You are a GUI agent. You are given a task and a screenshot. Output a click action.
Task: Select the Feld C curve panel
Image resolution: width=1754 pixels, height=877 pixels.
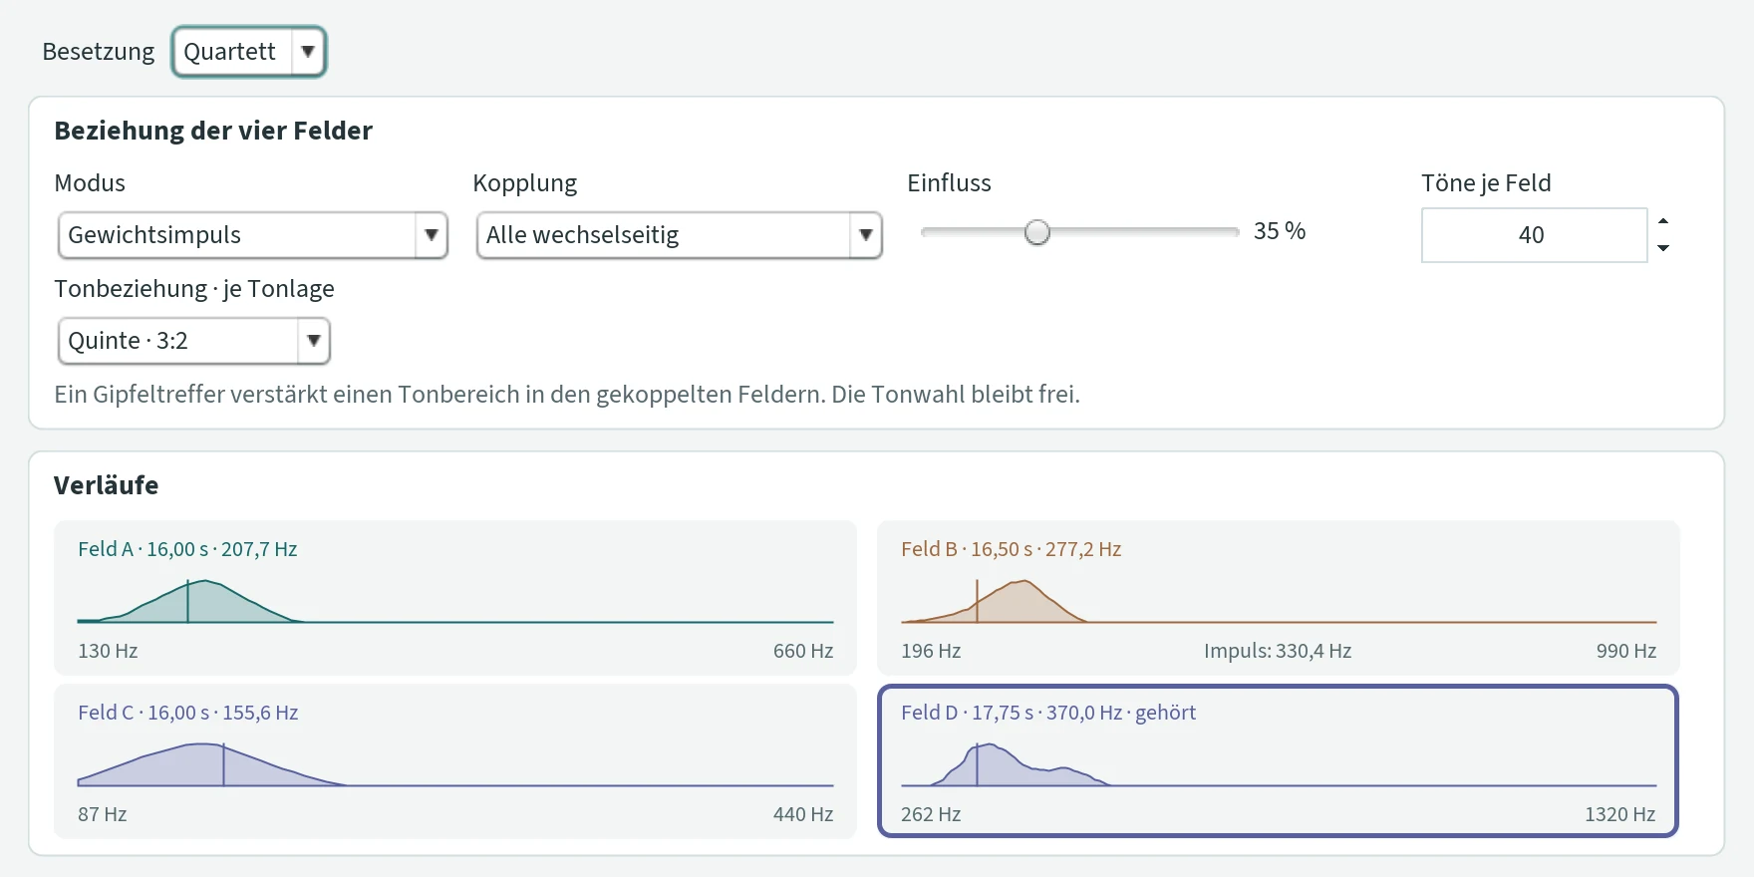[x=455, y=761]
